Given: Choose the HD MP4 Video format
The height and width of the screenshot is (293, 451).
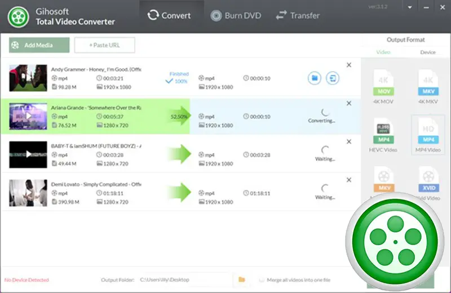Looking at the screenshot, I should [x=428, y=135].
